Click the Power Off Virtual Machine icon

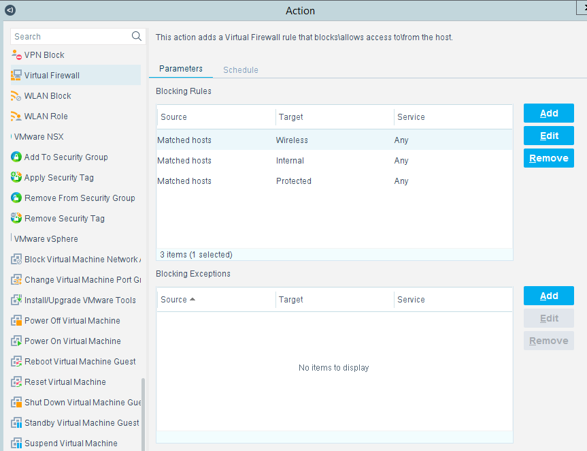click(x=16, y=320)
